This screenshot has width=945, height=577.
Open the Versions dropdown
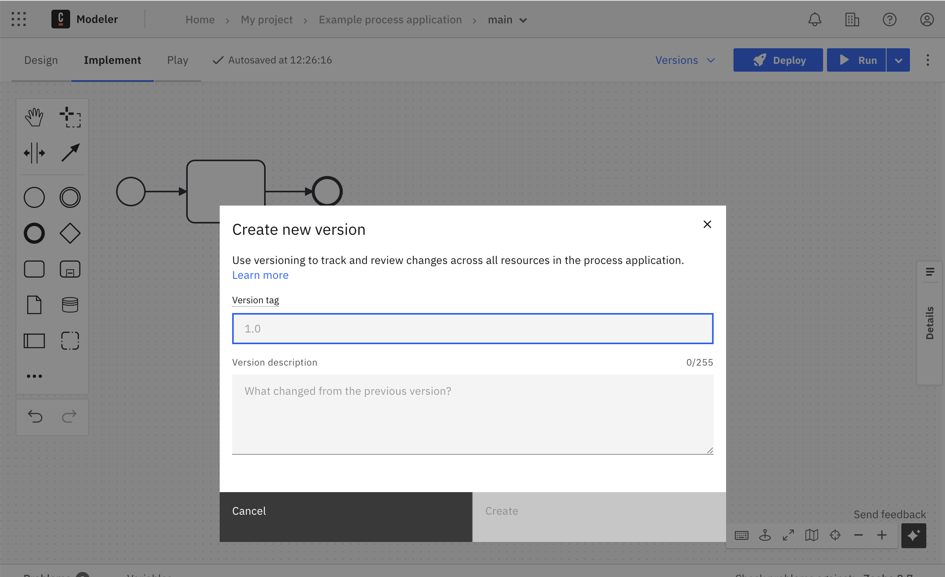point(685,60)
